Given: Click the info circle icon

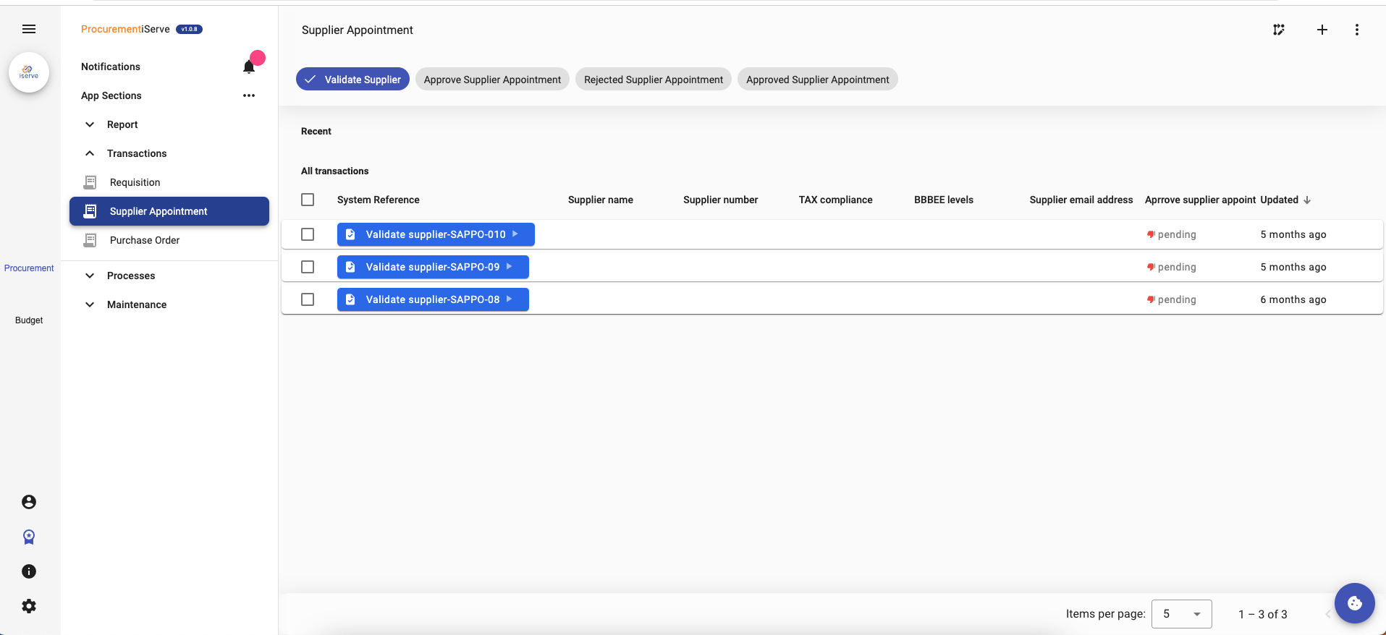Looking at the screenshot, I should tap(29, 571).
